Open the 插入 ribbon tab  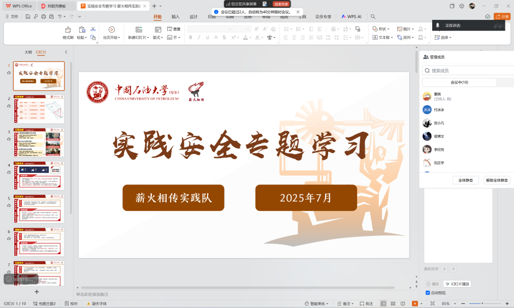point(175,16)
